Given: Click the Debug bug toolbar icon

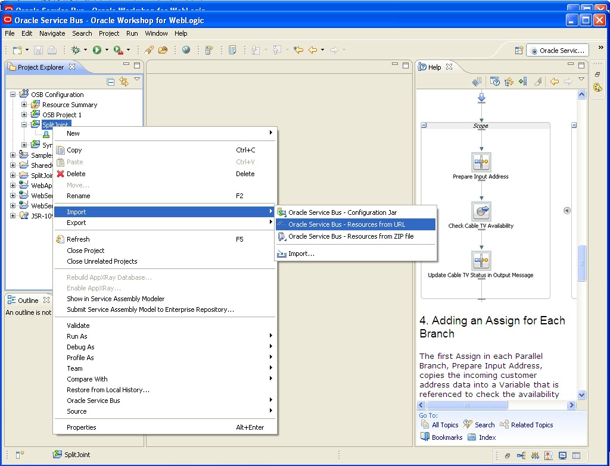Looking at the screenshot, I should [76, 50].
